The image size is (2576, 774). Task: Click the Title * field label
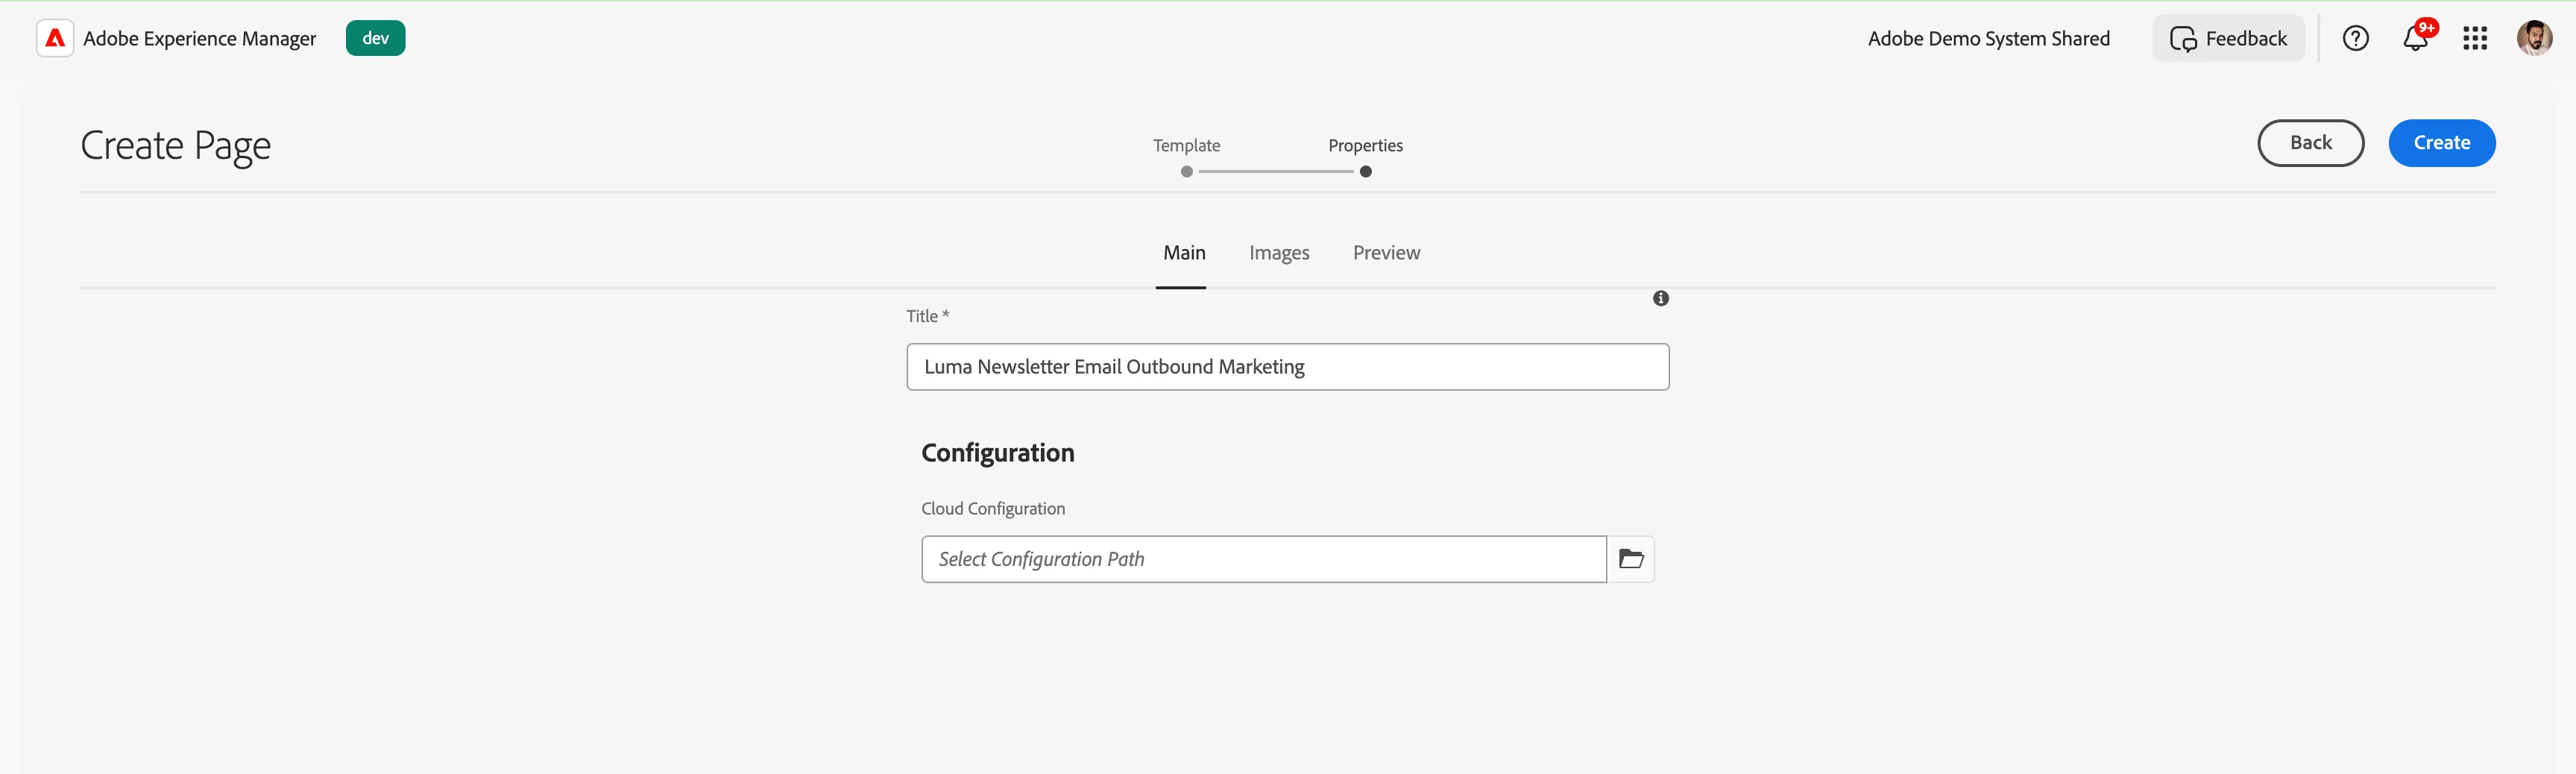(x=928, y=316)
